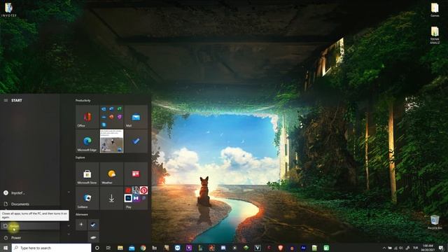The image size is (448, 252).
Task: Open the Photos live tile
Action: (x=111, y=141)
